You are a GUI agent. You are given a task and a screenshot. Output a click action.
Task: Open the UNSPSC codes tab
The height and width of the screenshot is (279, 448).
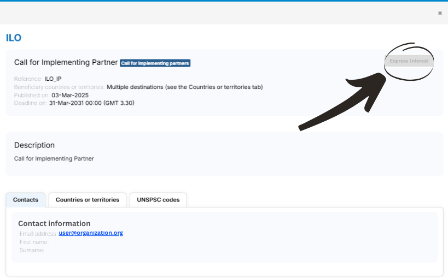point(158,200)
